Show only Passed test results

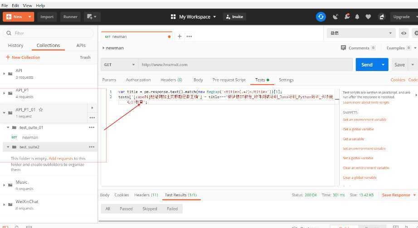click(x=126, y=209)
